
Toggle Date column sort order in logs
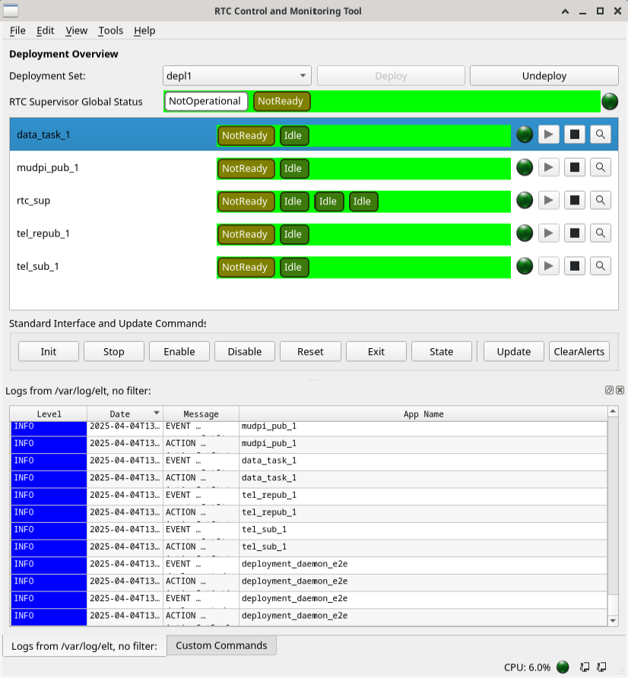pos(125,413)
